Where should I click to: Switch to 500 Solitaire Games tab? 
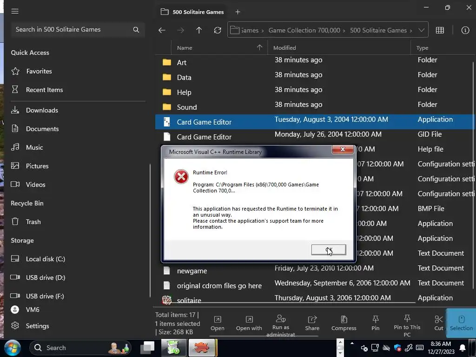point(192,12)
